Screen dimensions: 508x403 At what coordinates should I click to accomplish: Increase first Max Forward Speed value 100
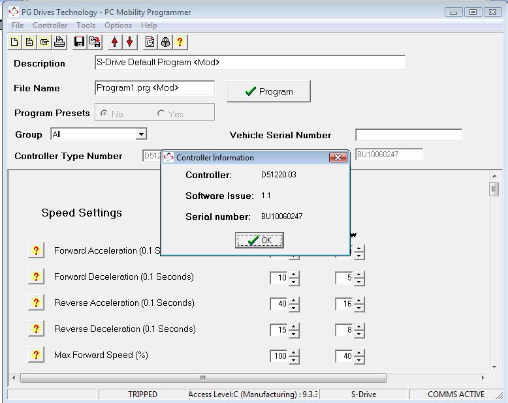tap(294, 353)
